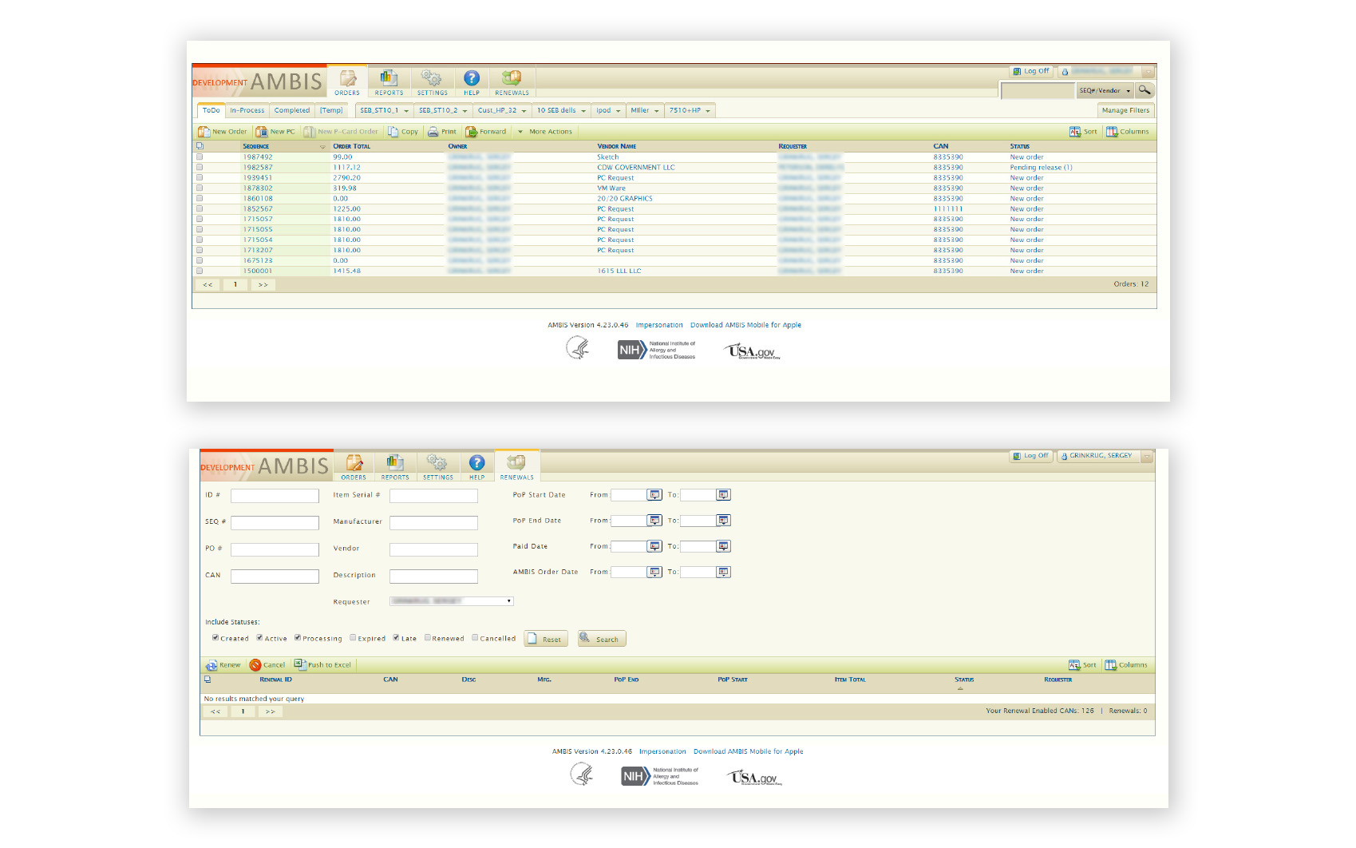The width and height of the screenshot is (1356, 848).
Task: Tick the Cancelled status checkbox
Action: 475,637
